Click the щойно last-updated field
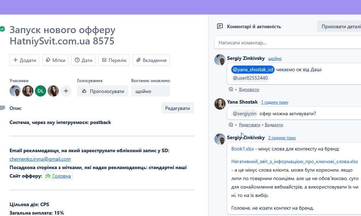This screenshot has width=361, height=216. (x=151, y=91)
